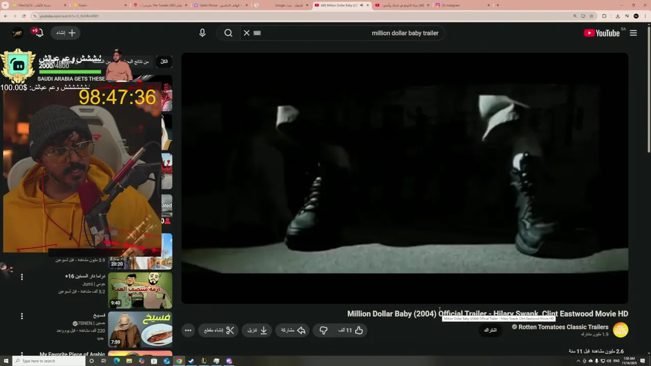Open options menu for 'دراما دار المسنين' video

pyautogui.click(x=21, y=277)
